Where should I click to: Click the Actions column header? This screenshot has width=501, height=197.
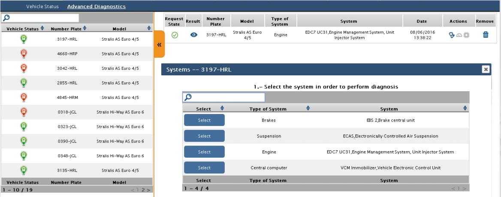point(458,21)
